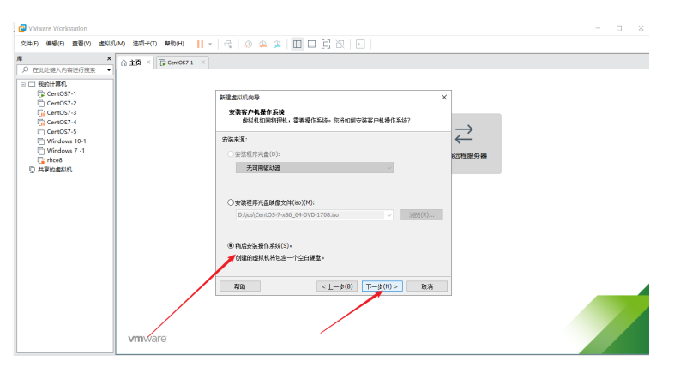The height and width of the screenshot is (373, 674).
Task: Click the console view toolbar icon
Action: [x=361, y=45]
